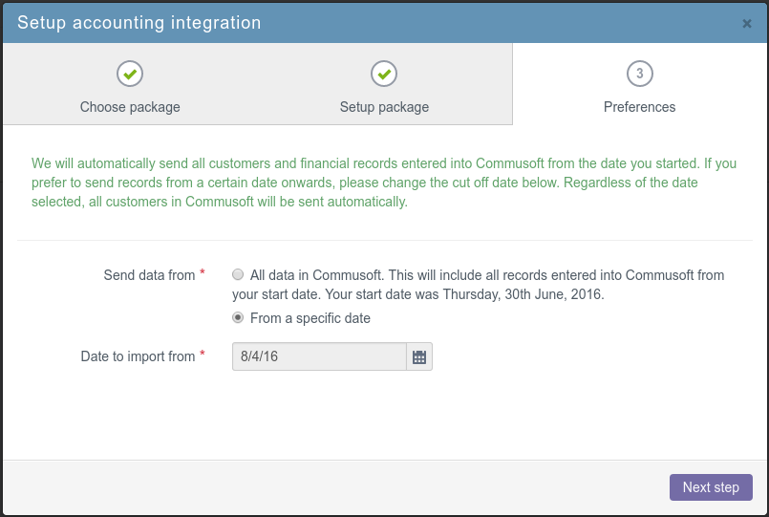Viewport: 769px width, 517px height.
Task: Click the 'From a specific date' option text
Action: [310, 318]
